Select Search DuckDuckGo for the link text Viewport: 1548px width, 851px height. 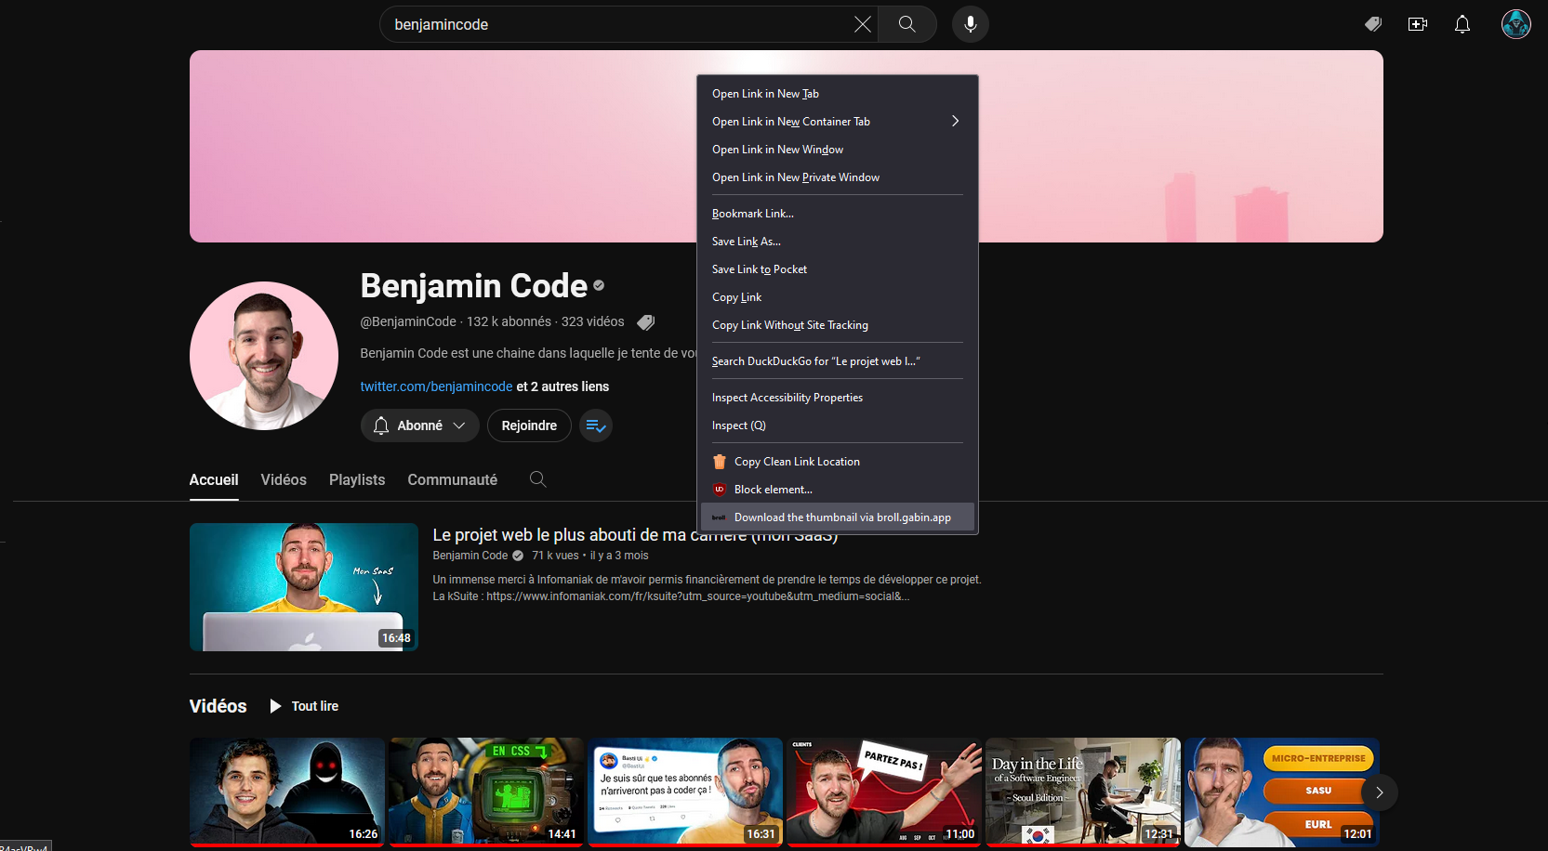(x=837, y=361)
